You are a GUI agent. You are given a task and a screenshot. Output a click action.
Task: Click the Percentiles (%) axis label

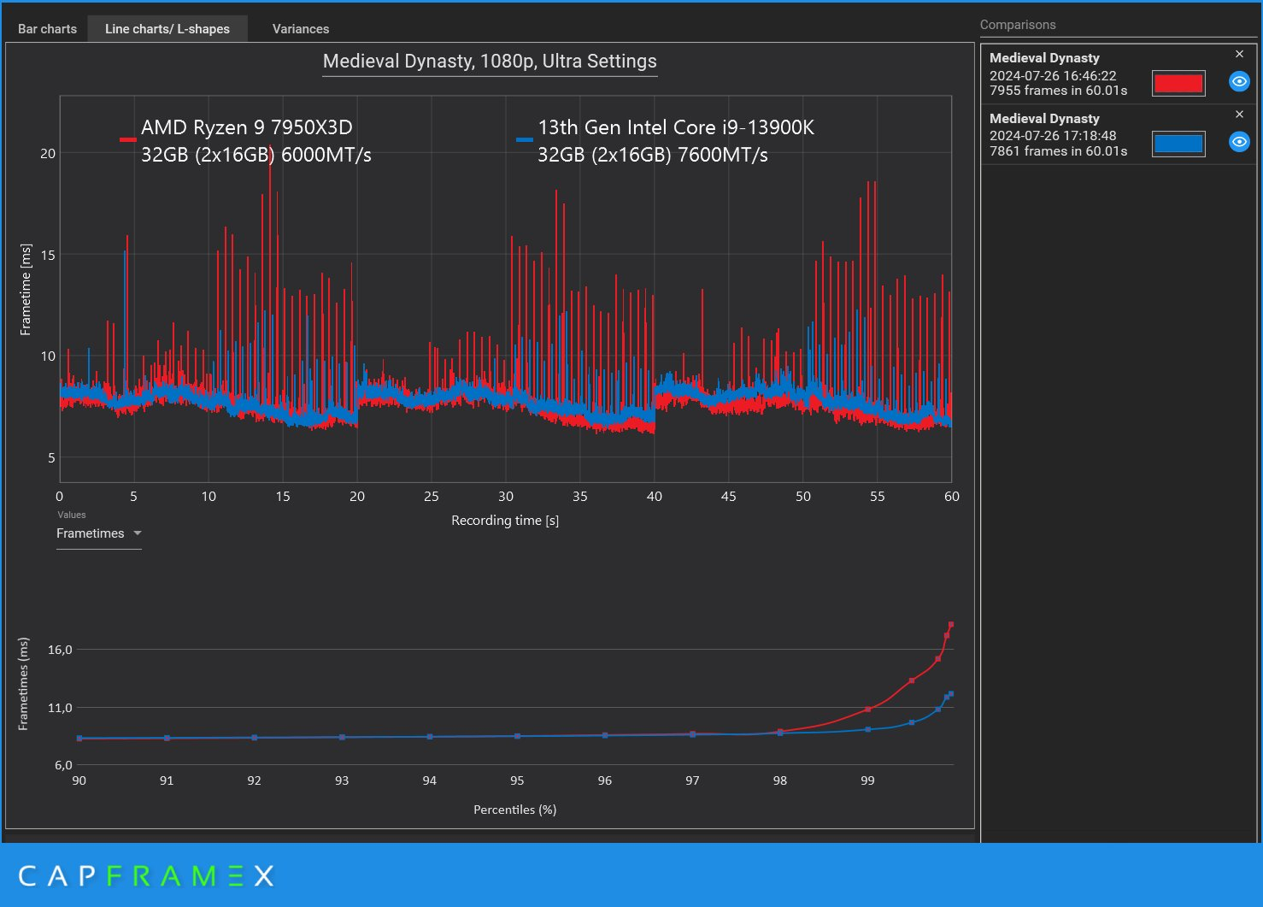pos(515,810)
